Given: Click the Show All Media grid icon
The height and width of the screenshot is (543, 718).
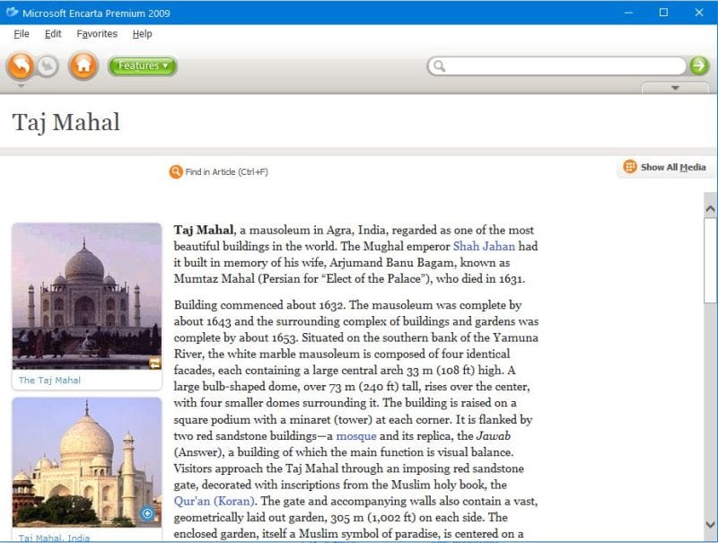Looking at the screenshot, I should pos(630,167).
